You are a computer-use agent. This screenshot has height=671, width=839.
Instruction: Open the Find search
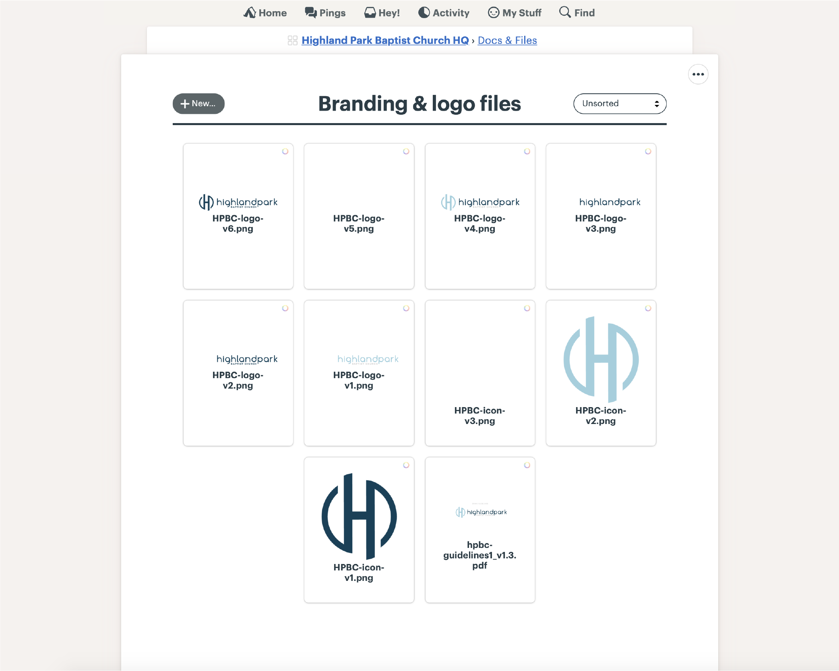click(x=577, y=13)
